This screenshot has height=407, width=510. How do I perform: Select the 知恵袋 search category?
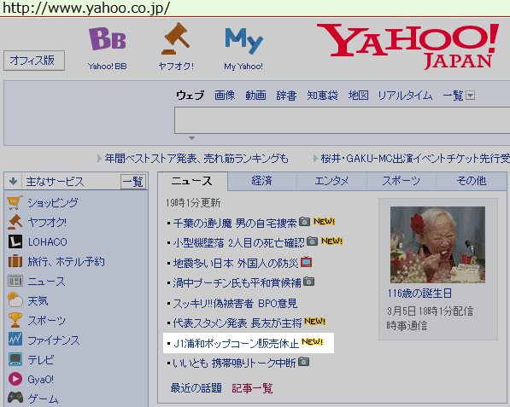322,96
